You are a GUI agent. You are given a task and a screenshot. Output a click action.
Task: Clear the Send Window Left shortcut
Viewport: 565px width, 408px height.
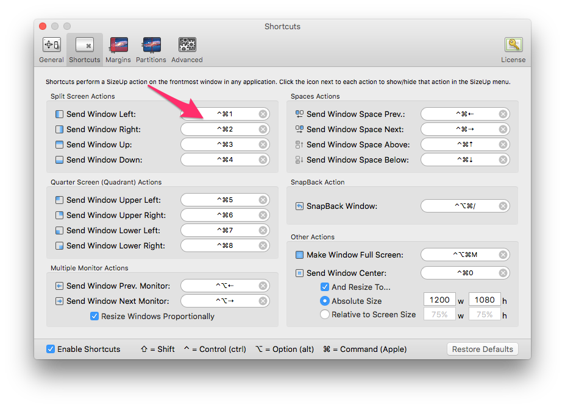click(263, 114)
